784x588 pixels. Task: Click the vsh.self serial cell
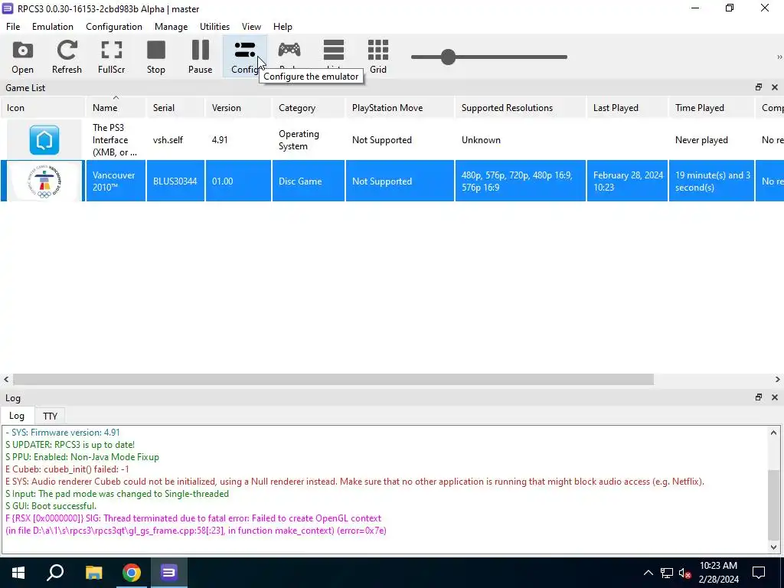pyautogui.click(x=175, y=140)
